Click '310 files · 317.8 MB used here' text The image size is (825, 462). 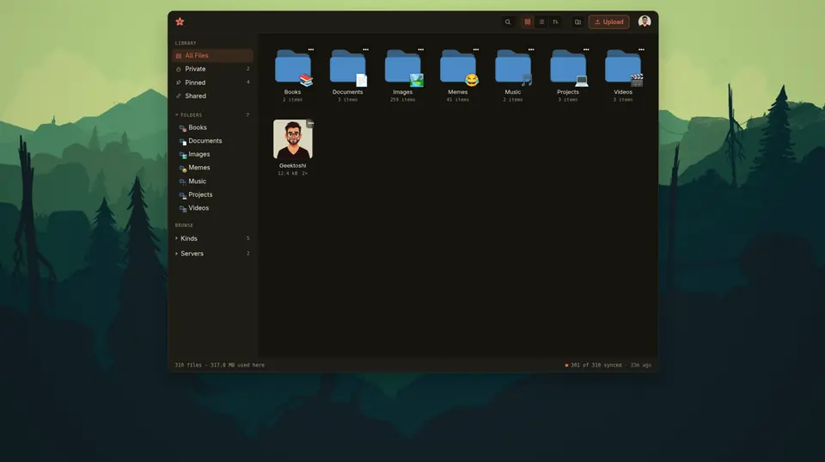click(219, 365)
